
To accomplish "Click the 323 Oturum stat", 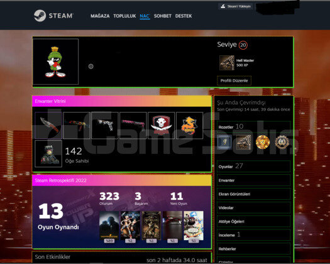I will [109, 199].
